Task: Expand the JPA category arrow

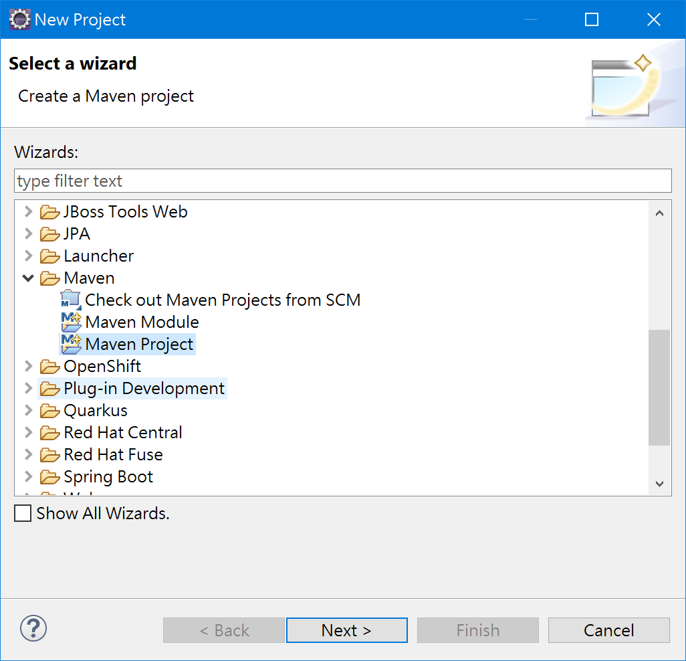Action: [28, 233]
